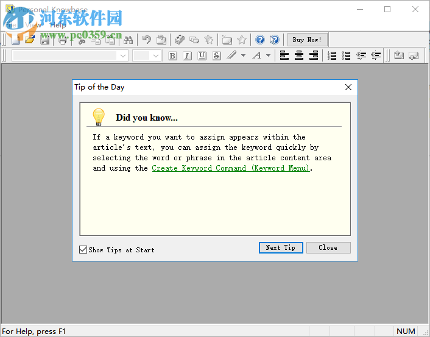Viewport: 430px width, 337px height.
Task: Toggle Bold formatting
Action: [172, 55]
